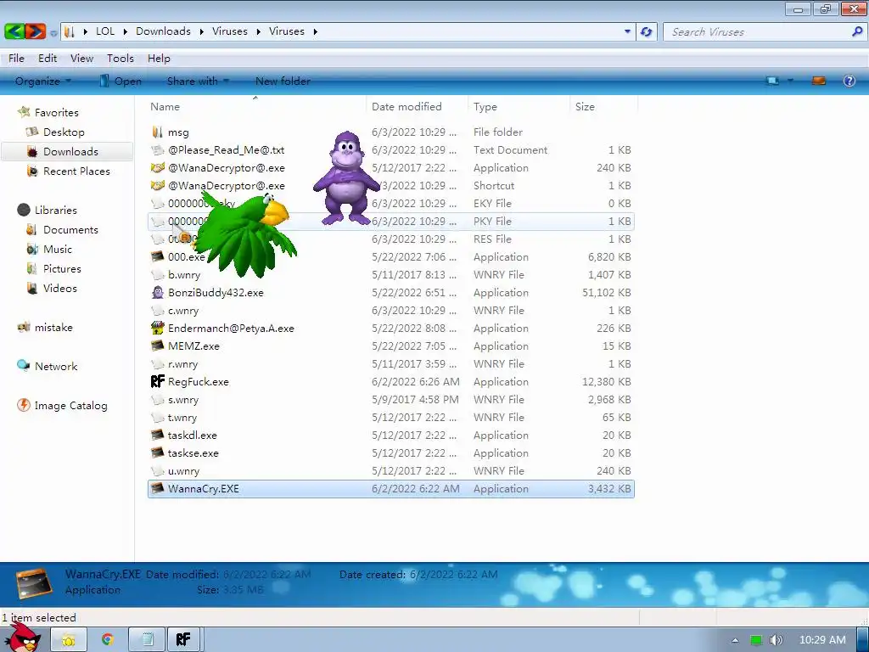Expand the Organize dropdown
This screenshot has width=869, height=652.
tap(68, 81)
